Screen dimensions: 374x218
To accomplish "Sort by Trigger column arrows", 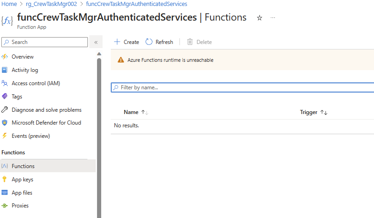I will click(x=324, y=112).
